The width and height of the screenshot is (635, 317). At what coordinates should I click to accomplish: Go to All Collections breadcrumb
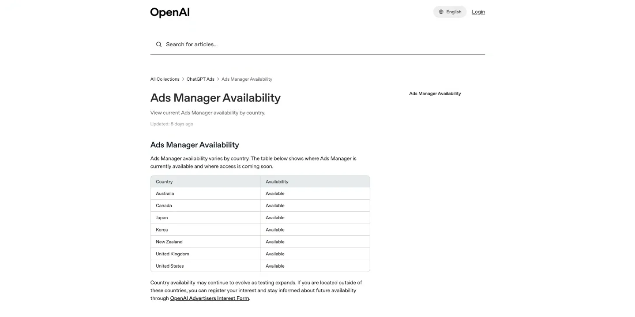(x=165, y=79)
